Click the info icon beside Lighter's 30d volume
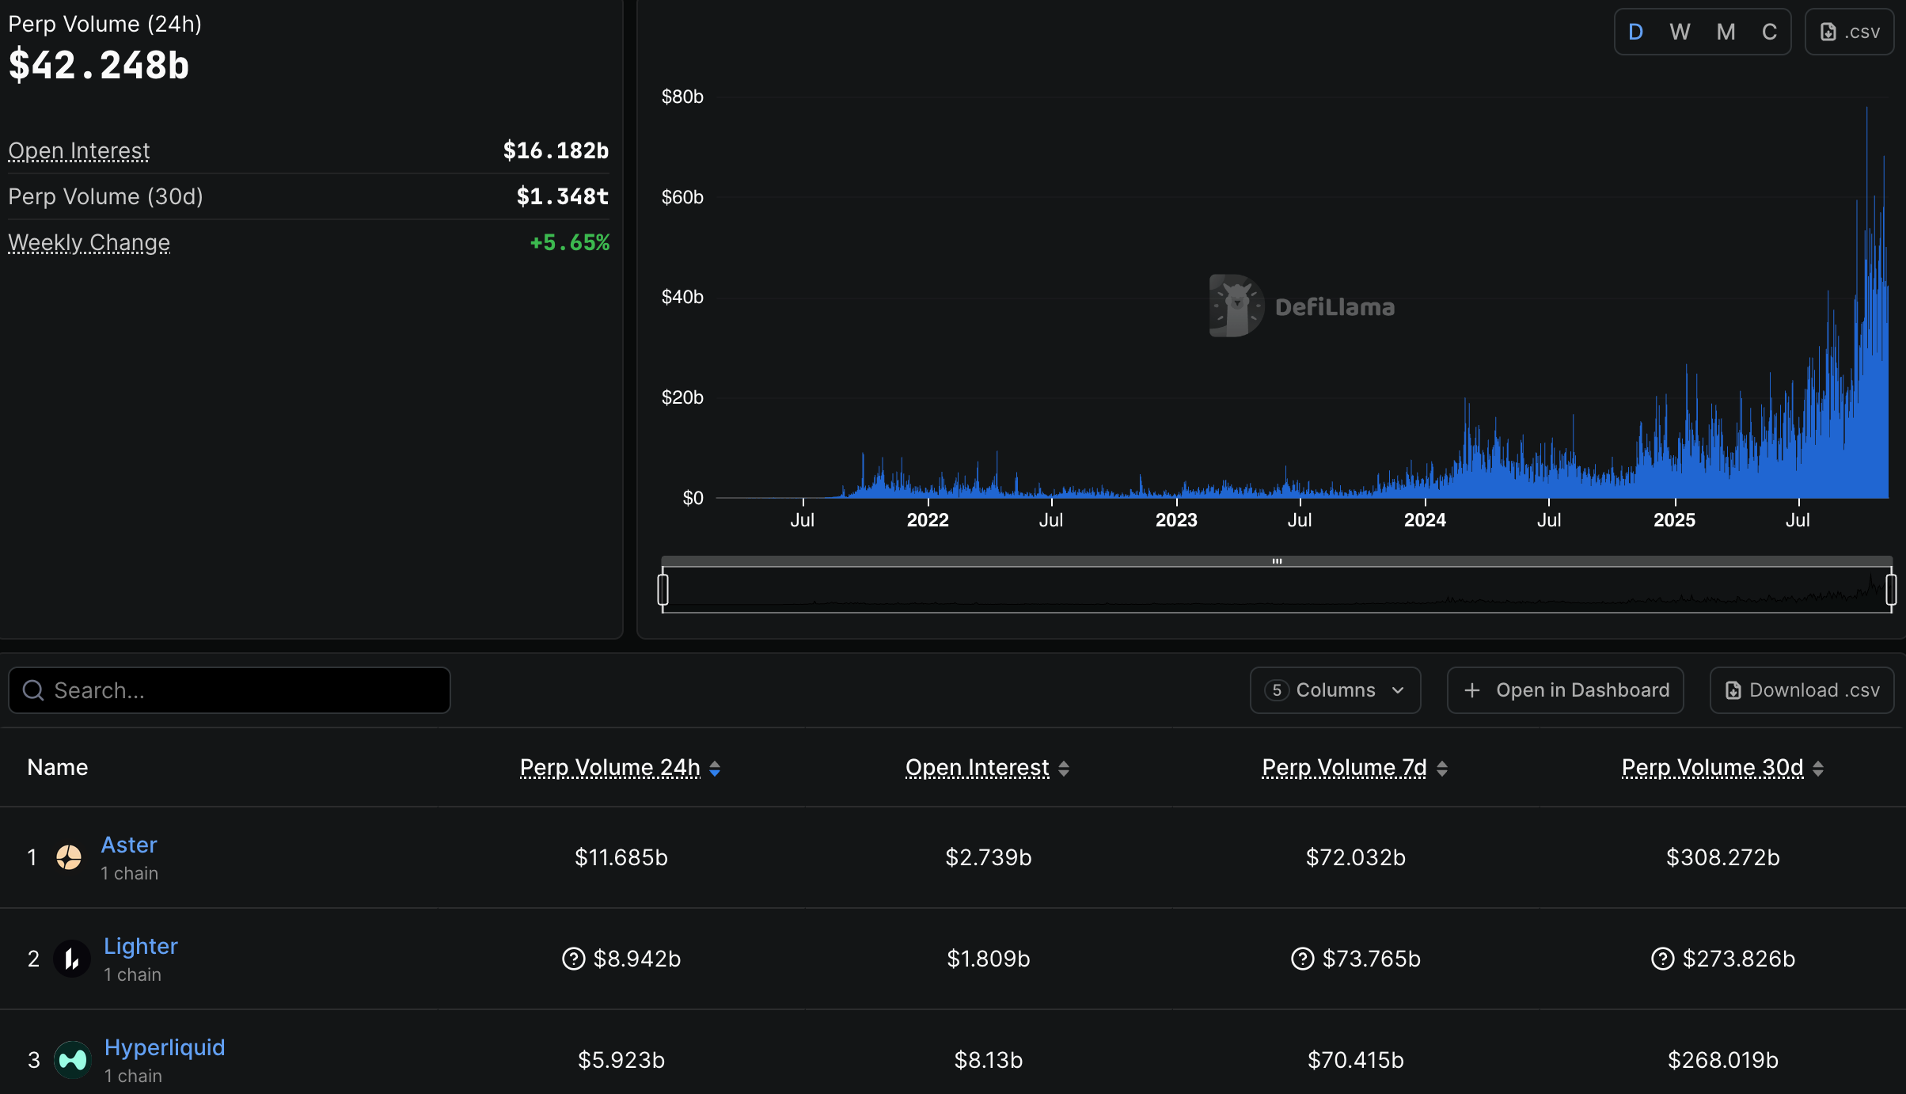This screenshot has height=1094, width=1906. click(x=1661, y=959)
